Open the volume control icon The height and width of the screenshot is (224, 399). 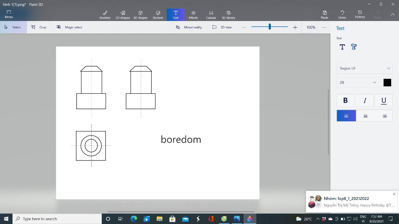(x=355, y=219)
